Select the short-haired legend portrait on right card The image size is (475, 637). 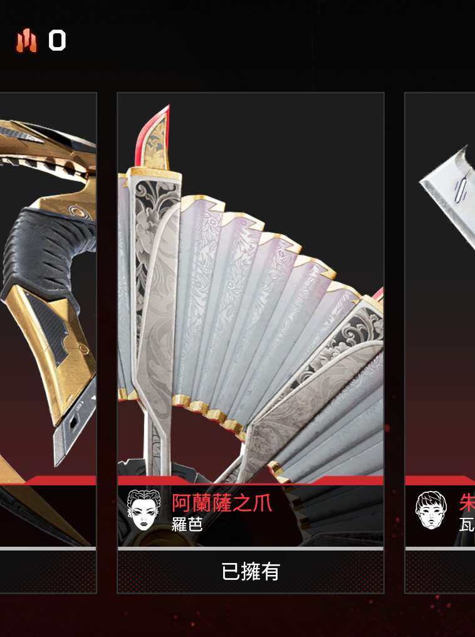coord(431,510)
